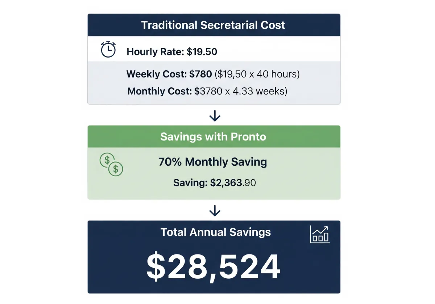Click the $19.50 hourly rate value
435x304 pixels.
click(x=202, y=52)
